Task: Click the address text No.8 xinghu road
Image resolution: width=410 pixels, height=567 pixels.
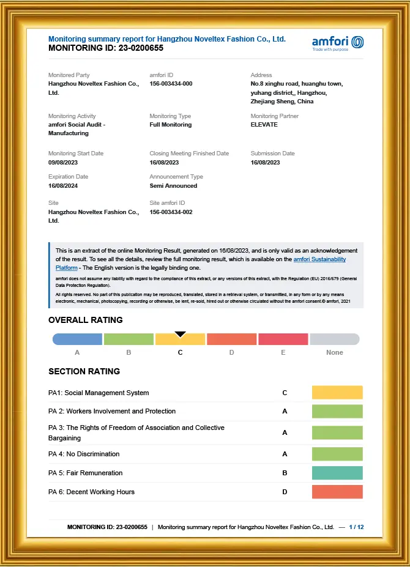Action: pos(297,92)
